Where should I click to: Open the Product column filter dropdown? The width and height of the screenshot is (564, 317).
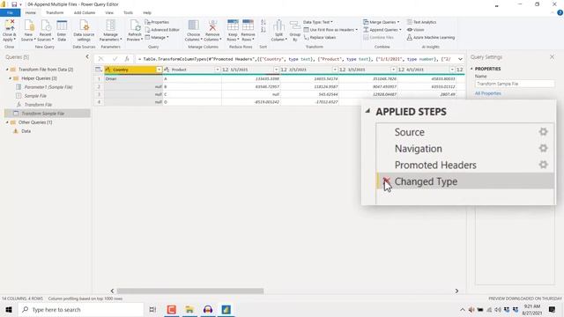coord(218,70)
